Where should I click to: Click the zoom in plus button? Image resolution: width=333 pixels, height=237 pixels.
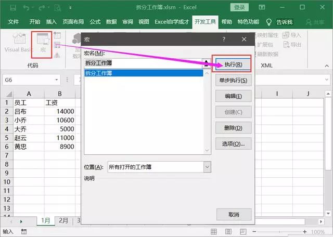[x=304, y=232]
